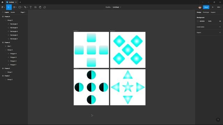Select the Hand tool
The width and height of the screenshot is (223, 125).
[40, 7]
